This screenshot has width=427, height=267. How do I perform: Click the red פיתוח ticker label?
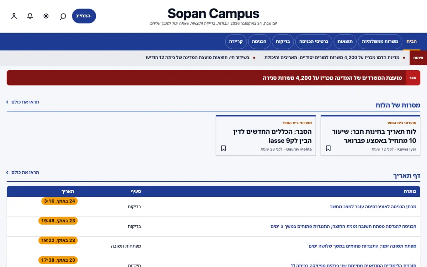pyautogui.click(x=418, y=58)
